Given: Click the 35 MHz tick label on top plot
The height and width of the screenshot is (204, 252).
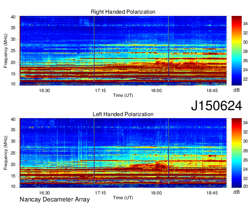Looking at the screenshot, I should [x=13, y=28].
